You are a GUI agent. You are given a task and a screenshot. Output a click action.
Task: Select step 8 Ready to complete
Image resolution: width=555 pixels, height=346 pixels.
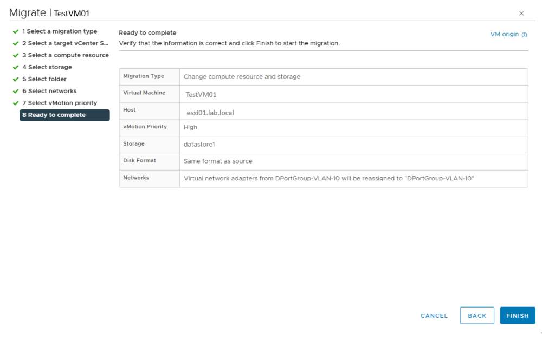[x=64, y=115]
